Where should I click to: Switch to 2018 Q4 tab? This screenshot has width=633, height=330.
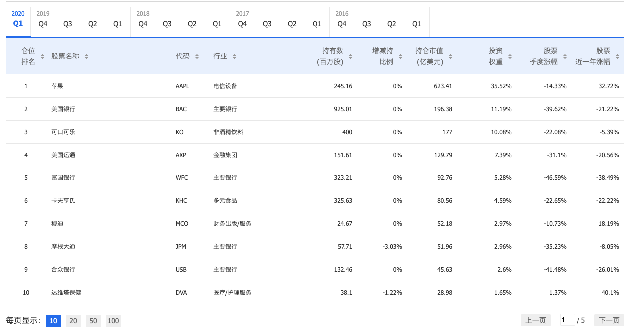coord(143,24)
